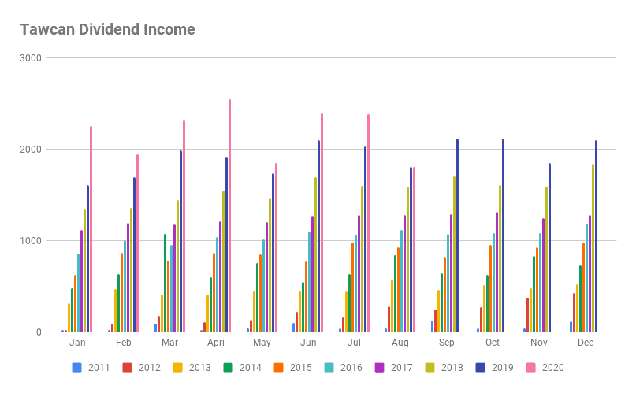Select the pink 2020 legend swatch
The height and width of the screenshot is (393, 636).
[x=530, y=367]
